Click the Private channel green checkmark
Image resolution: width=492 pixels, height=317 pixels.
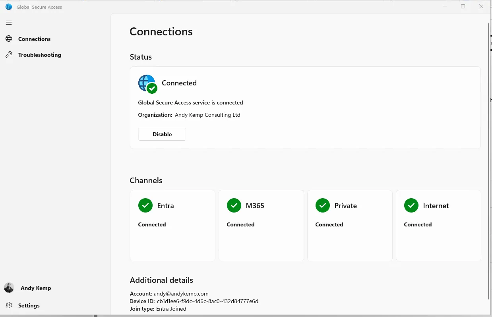322,205
